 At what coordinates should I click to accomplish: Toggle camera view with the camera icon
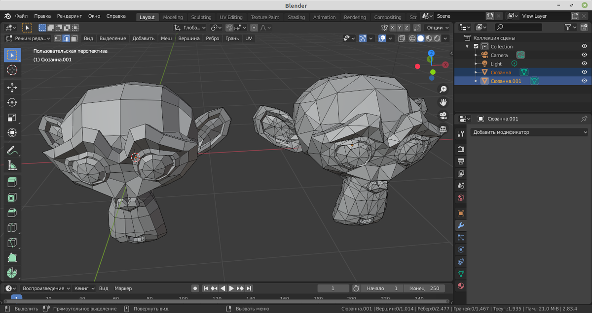(443, 116)
